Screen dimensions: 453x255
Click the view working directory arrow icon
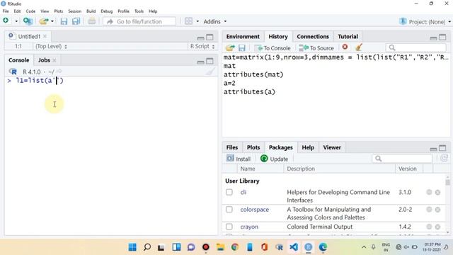click(59, 71)
